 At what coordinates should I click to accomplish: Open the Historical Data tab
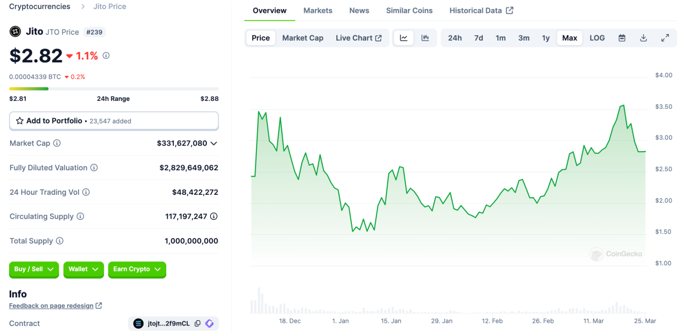(475, 10)
